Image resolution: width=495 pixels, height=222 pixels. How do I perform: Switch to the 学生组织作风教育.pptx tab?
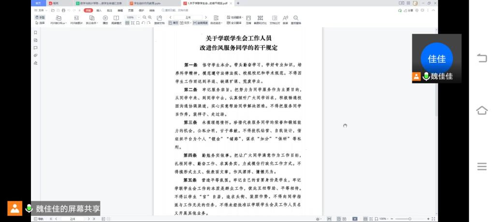click(x=144, y=3)
